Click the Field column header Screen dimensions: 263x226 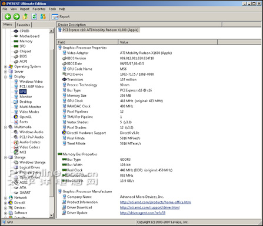click(87, 42)
